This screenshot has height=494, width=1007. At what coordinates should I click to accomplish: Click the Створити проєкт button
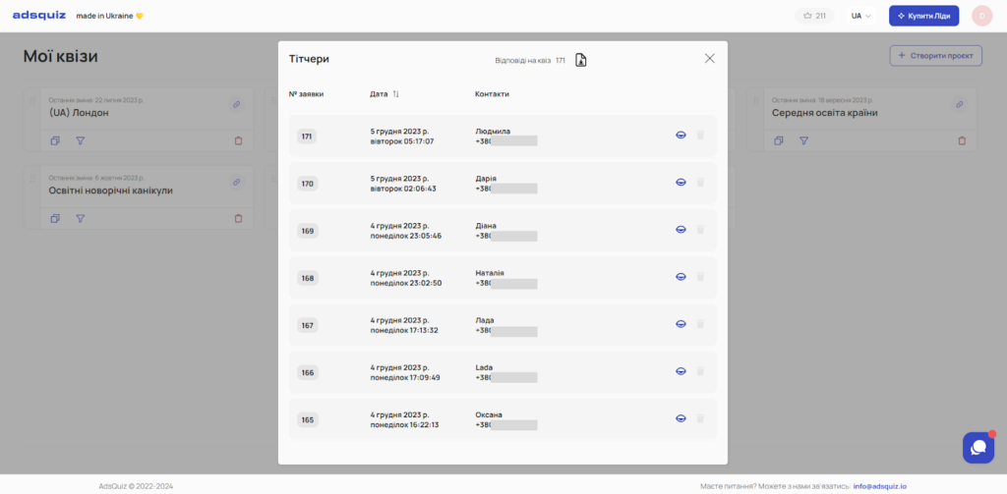(935, 56)
